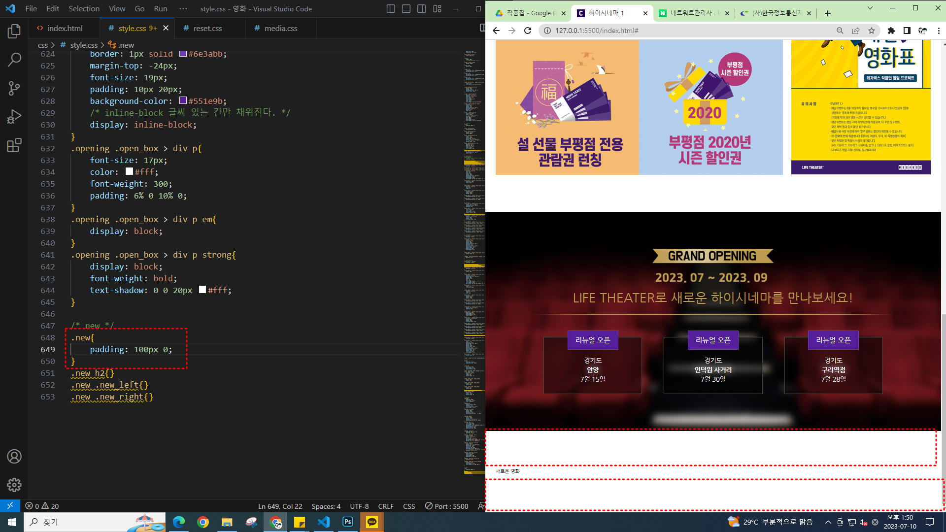Open Run and Debug view
Image resolution: width=946 pixels, height=532 pixels.
(14, 117)
